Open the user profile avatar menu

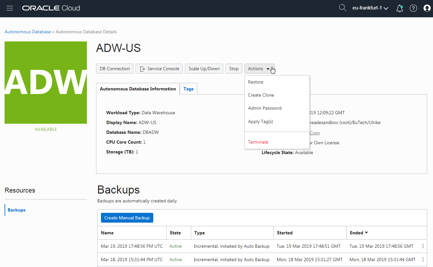pos(427,8)
